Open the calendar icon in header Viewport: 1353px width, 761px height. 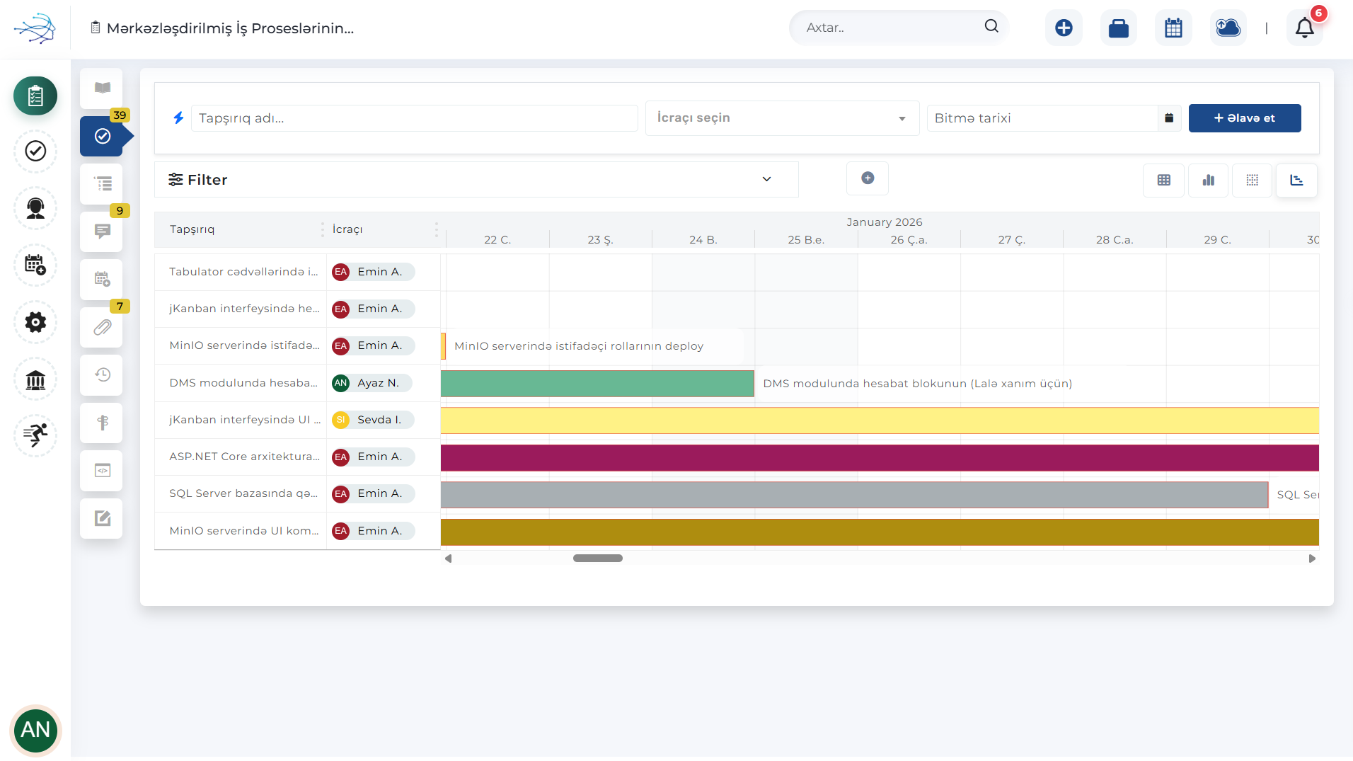pyautogui.click(x=1173, y=28)
